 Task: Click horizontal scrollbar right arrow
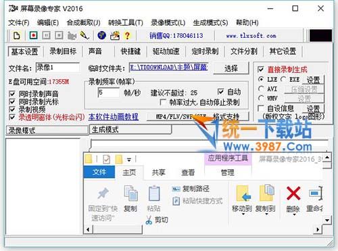318,229
